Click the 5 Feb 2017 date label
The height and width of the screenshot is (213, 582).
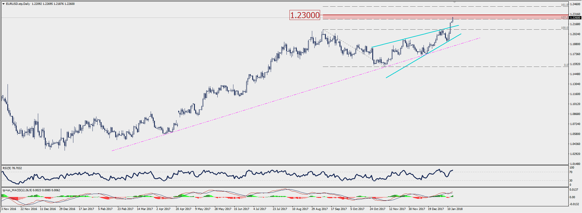105,209
